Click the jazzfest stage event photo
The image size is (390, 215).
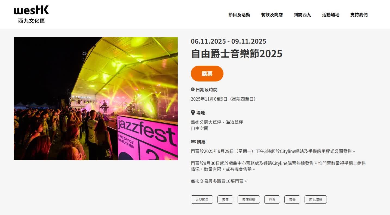96,99
